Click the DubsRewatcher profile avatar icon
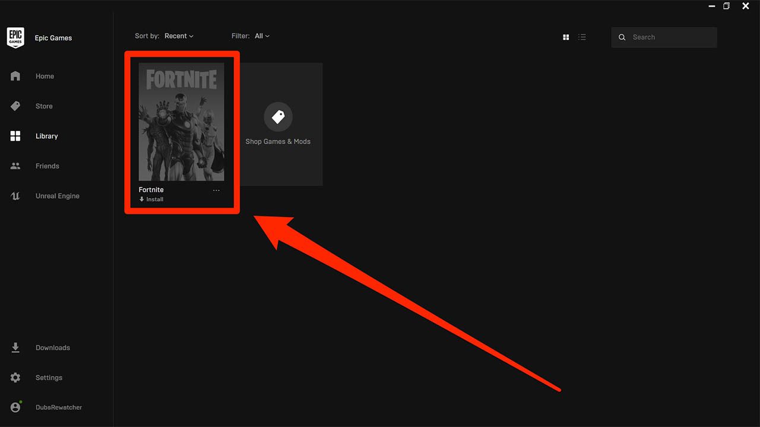760x427 pixels. [x=15, y=407]
